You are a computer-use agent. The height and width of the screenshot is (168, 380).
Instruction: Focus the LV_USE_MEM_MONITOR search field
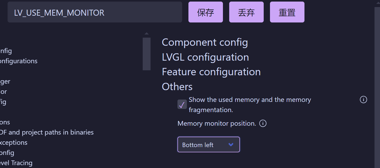(95, 12)
